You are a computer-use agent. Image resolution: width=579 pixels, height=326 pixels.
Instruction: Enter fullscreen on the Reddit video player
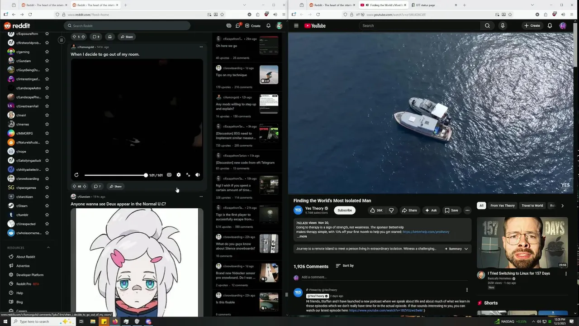[x=188, y=175]
